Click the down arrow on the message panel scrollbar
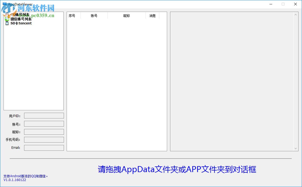 pos(296,149)
